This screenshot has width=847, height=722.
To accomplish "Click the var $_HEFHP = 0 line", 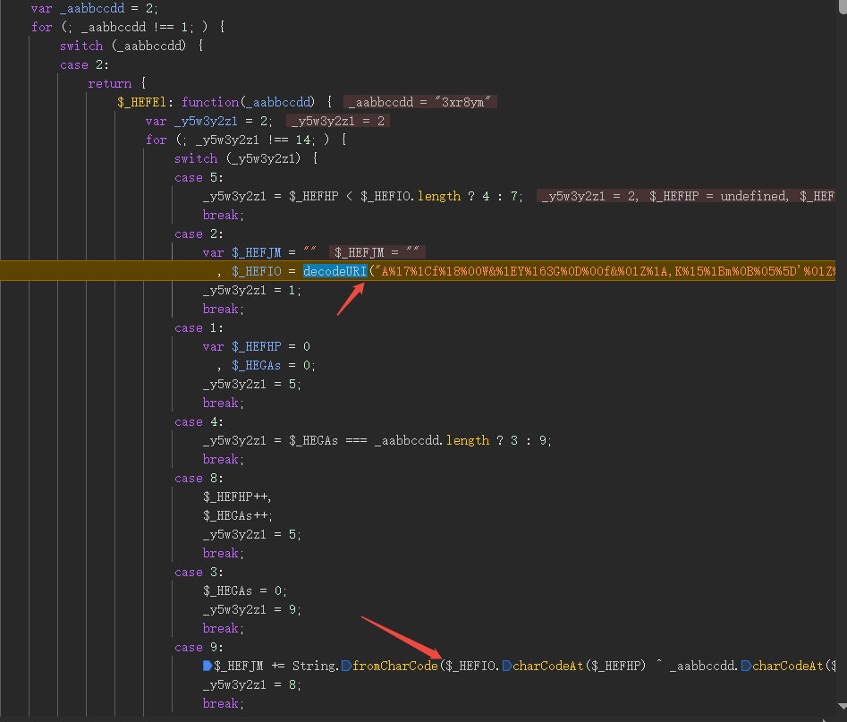I will [x=257, y=346].
